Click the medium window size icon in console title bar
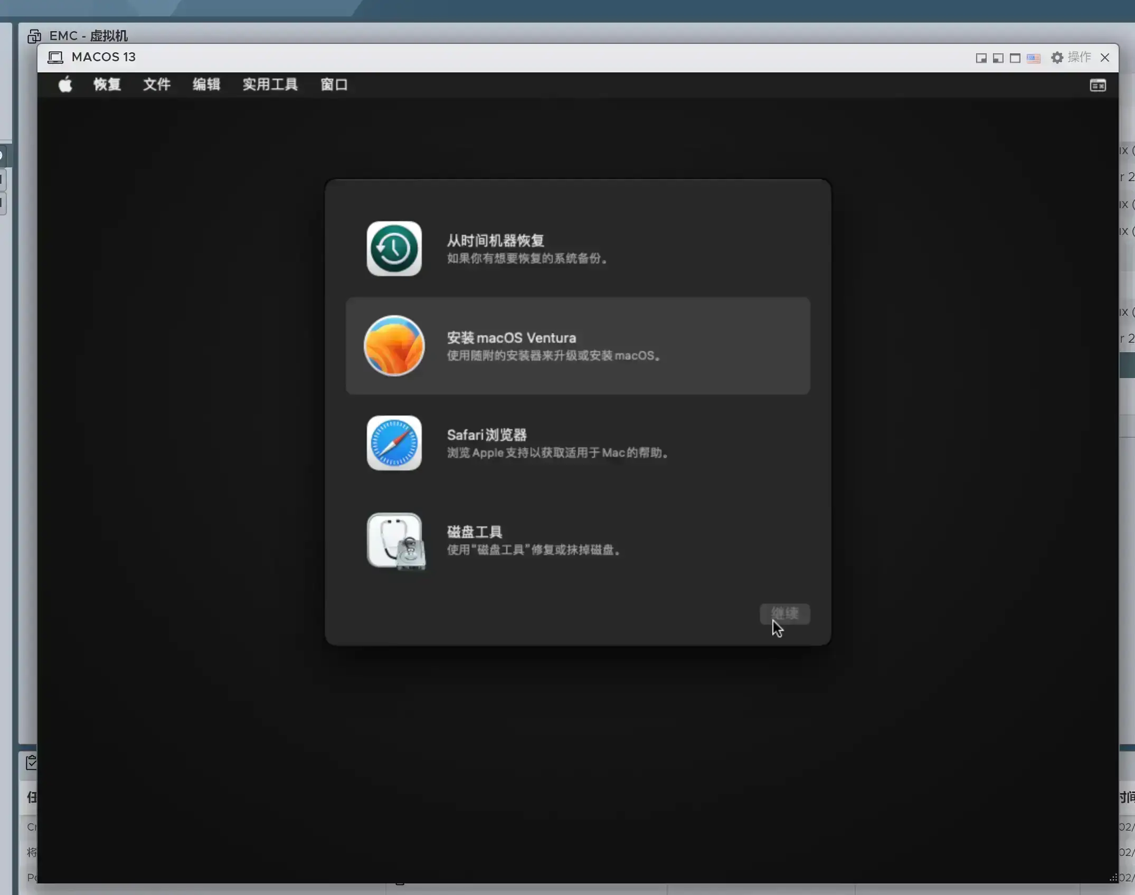The image size is (1135, 895). [x=998, y=58]
